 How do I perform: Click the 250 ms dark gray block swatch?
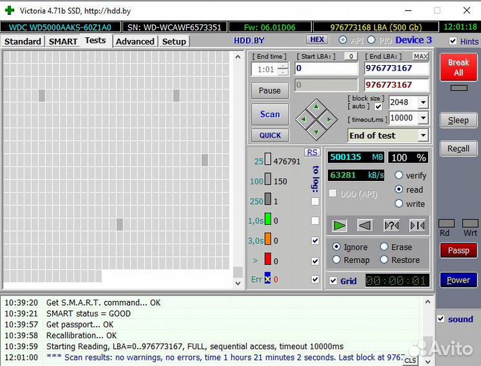[x=268, y=199]
